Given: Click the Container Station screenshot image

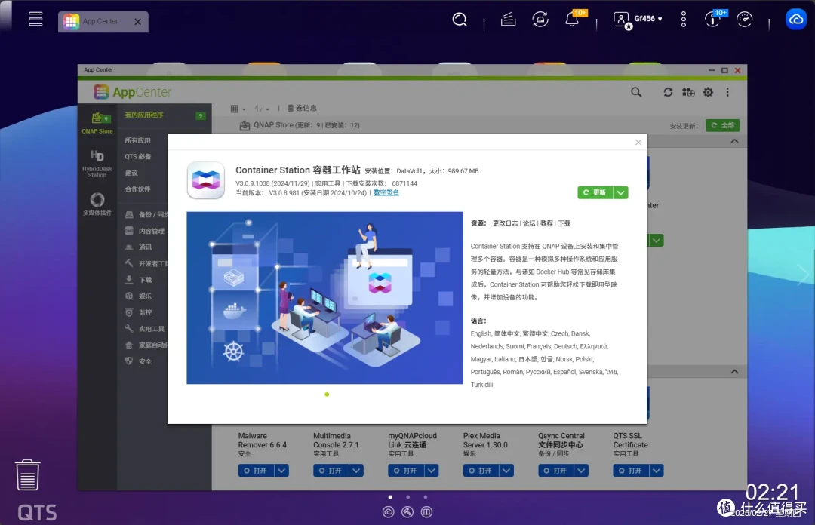Looking at the screenshot, I should pyautogui.click(x=324, y=298).
